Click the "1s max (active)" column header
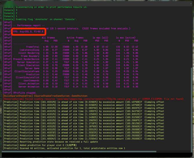The width and height of the screenshot is (194, 158). click(125, 38)
